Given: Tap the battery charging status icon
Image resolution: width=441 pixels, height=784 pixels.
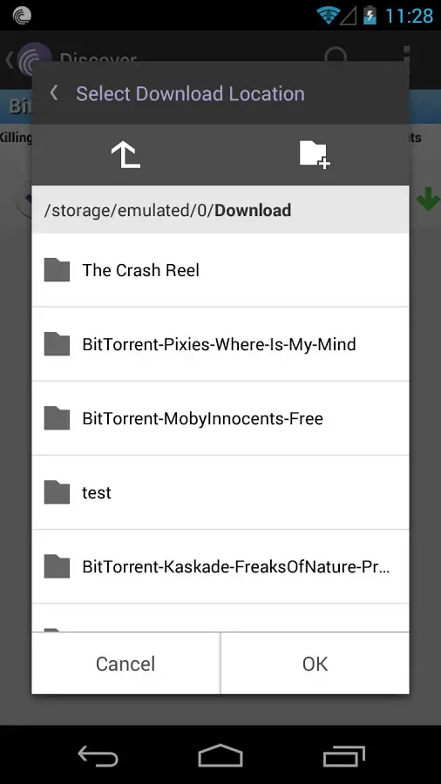Looking at the screenshot, I should [x=370, y=16].
